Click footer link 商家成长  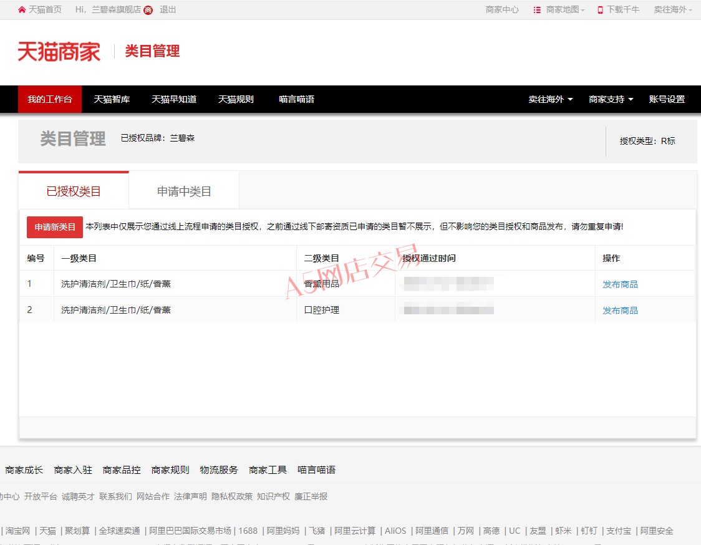click(x=24, y=470)
